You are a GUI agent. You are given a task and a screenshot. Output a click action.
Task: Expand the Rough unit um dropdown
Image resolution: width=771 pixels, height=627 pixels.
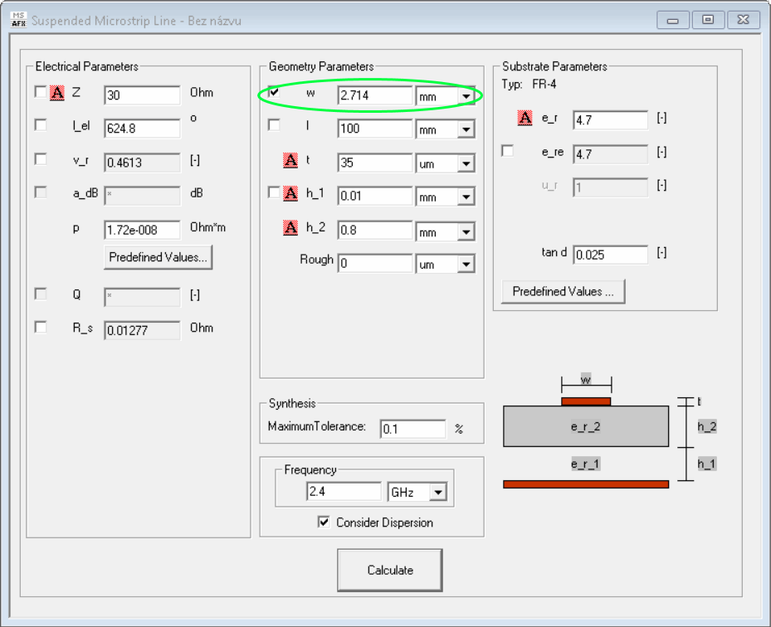click(466, 265)
